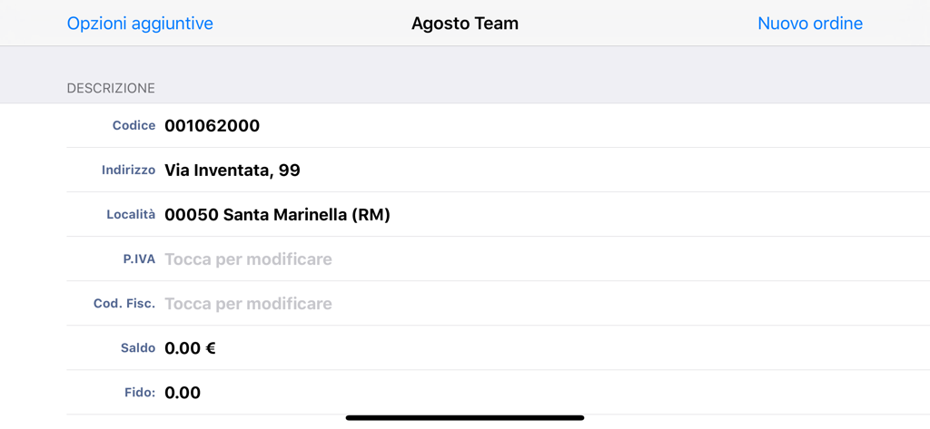Tap the empty P.IVA field placeholder

pyautogui.click(x=248, y=259)
